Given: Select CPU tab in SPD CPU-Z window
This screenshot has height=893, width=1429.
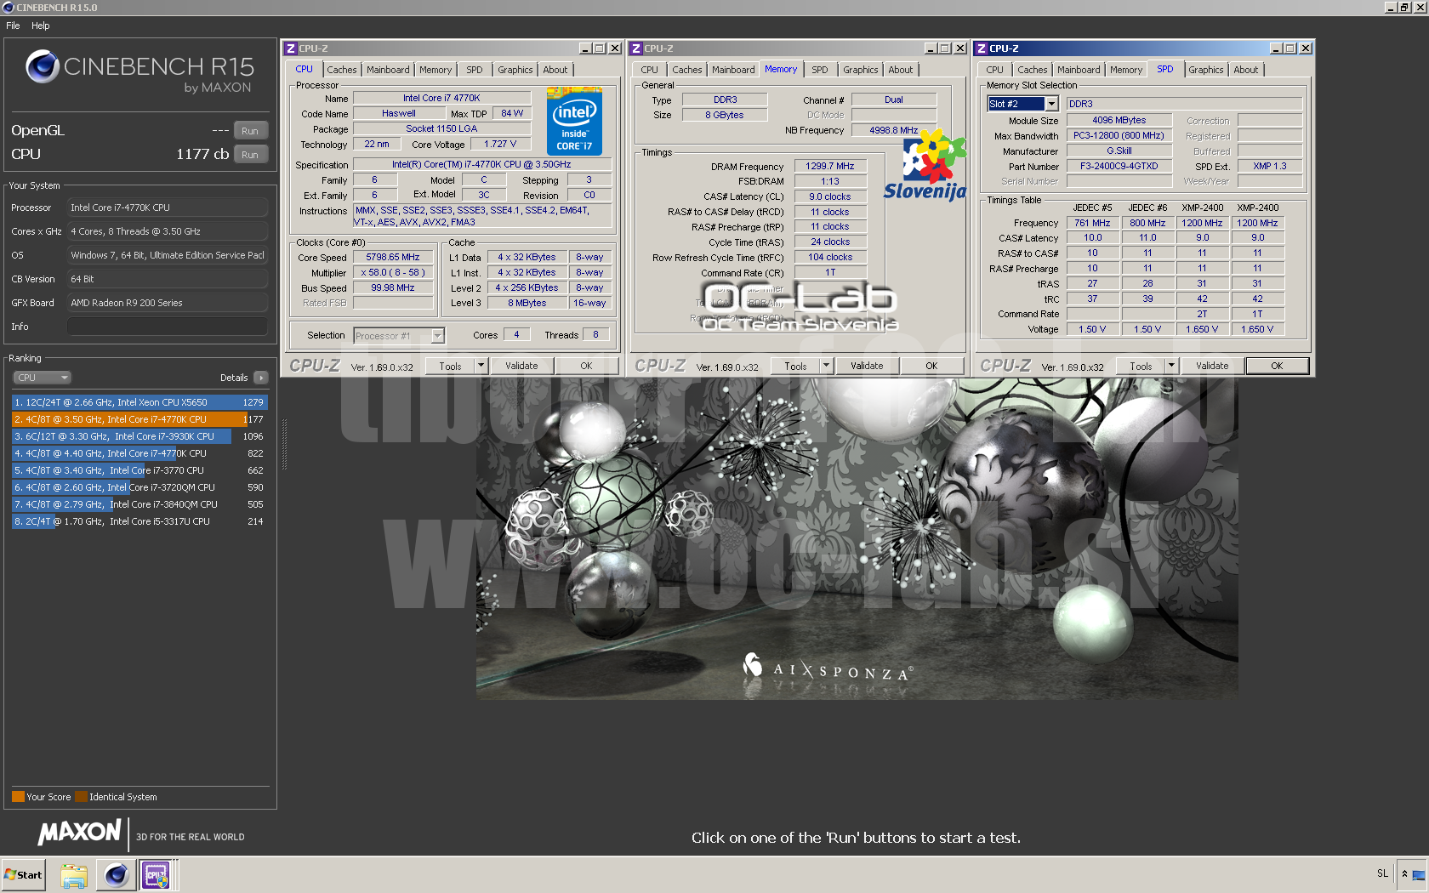Looking at the screenshot, I should coord(994,70).
